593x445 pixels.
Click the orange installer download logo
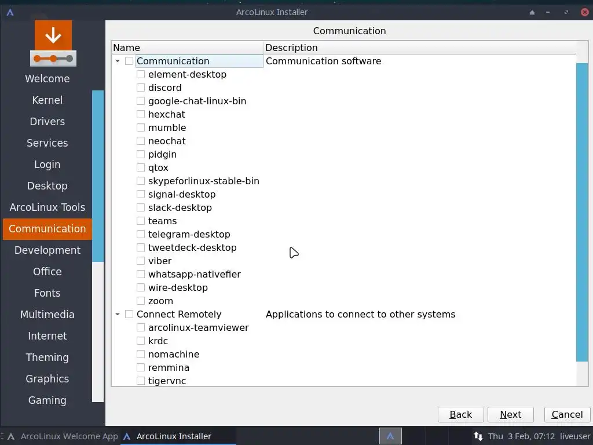pos(53,43)
